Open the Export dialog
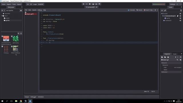 pyautogui.click(x=19, y=4)
